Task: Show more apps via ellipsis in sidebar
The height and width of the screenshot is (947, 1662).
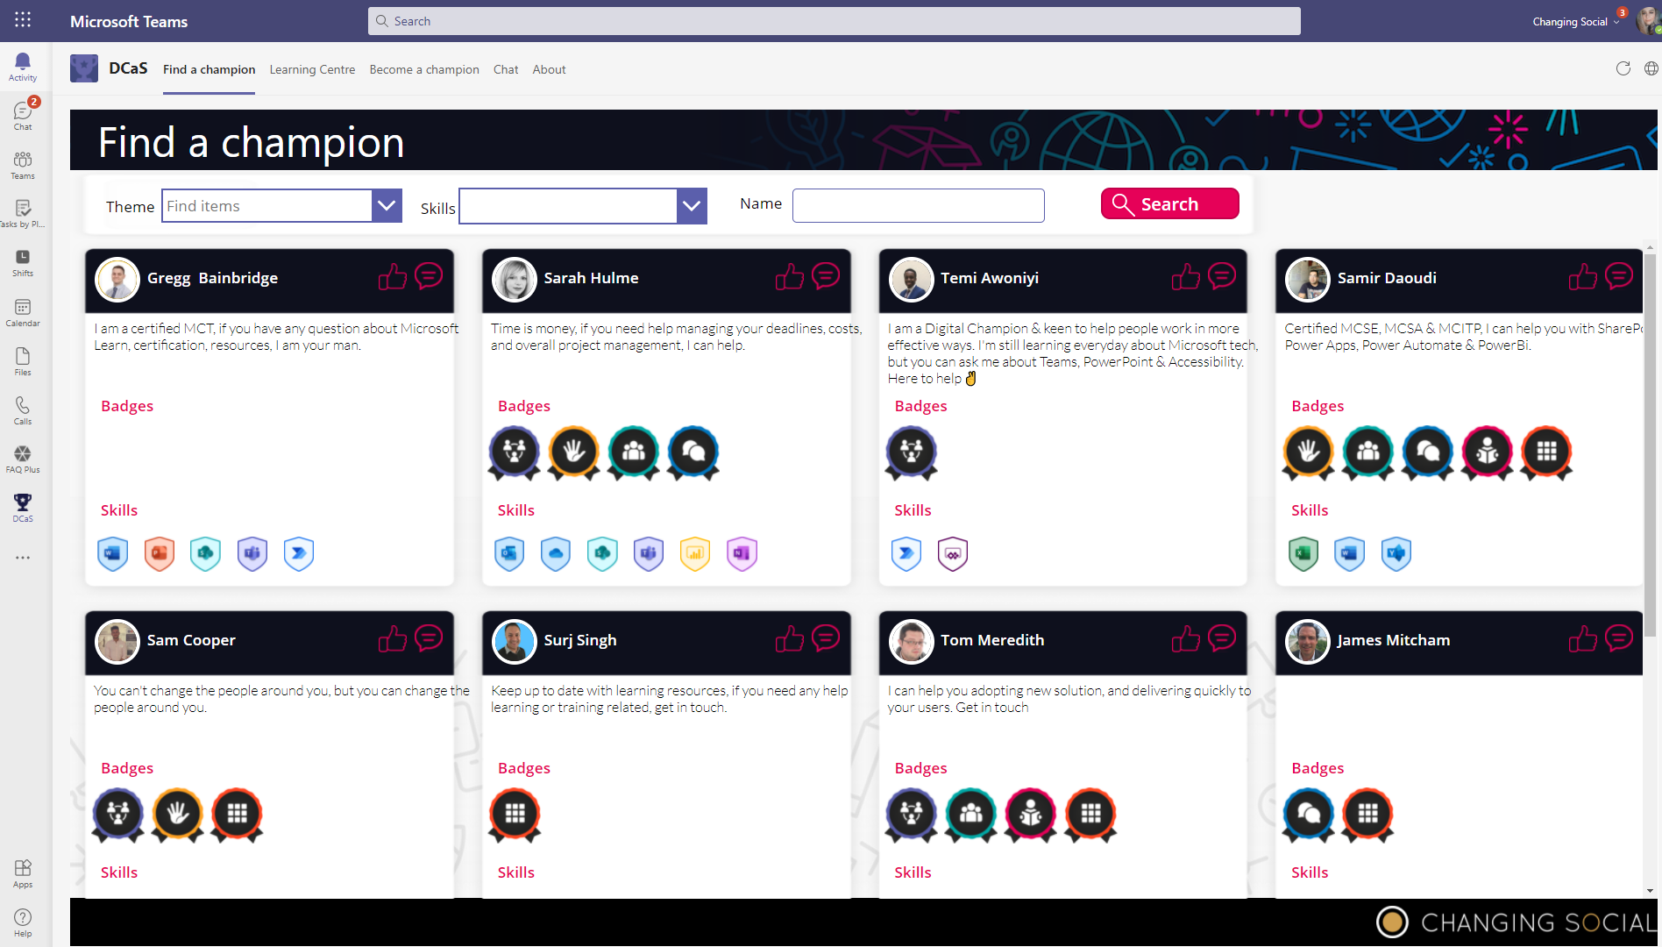Action: (23, 558)
